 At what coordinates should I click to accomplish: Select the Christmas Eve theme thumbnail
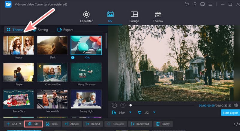52,72
